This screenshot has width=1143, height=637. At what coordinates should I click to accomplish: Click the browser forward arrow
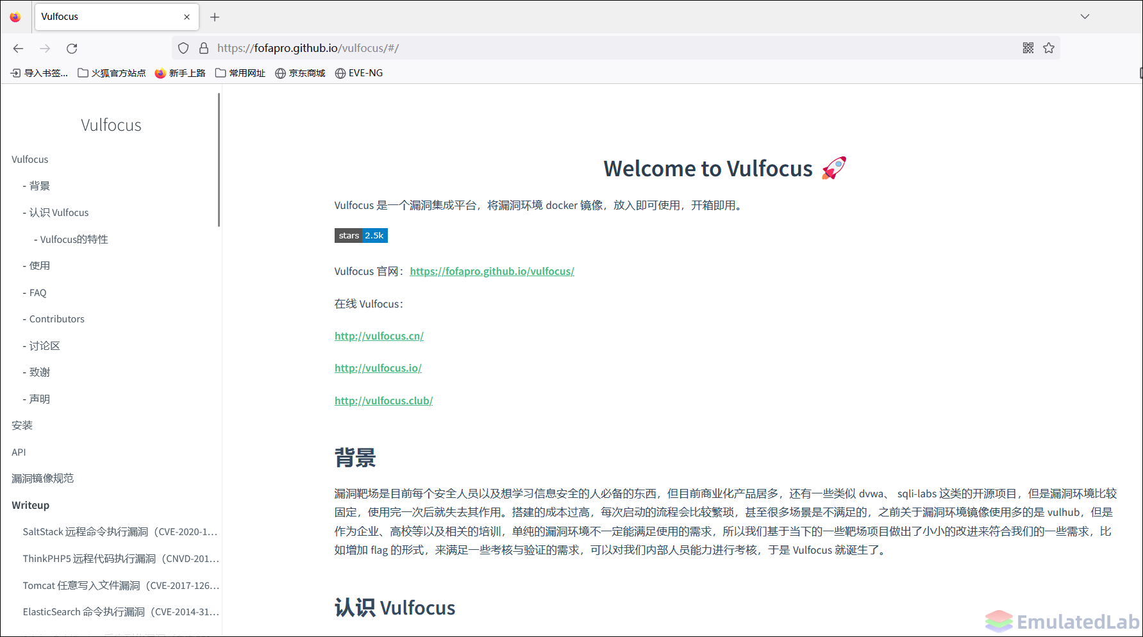click(x=45, y=49)
